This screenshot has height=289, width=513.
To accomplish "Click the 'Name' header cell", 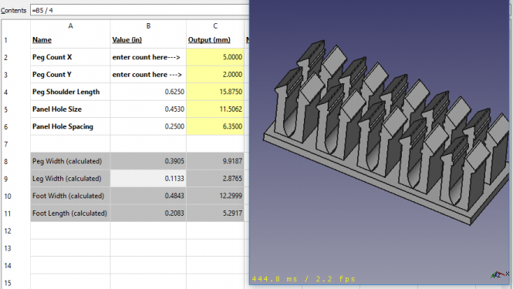I will click(70, 40).
